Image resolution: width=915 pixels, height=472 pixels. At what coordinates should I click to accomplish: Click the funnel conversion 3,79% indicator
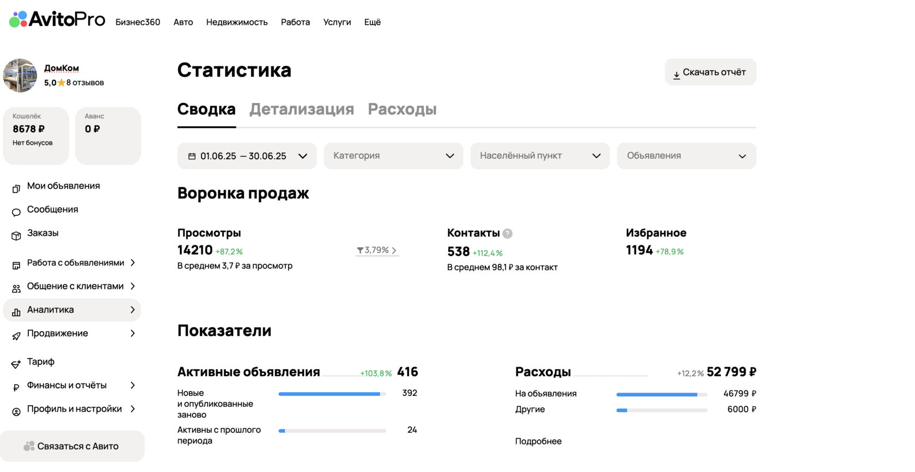tap(377, 250)
